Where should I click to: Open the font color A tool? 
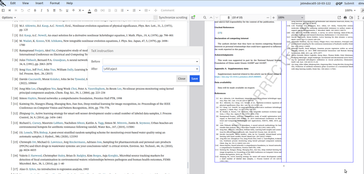click(x=90, y=10)
